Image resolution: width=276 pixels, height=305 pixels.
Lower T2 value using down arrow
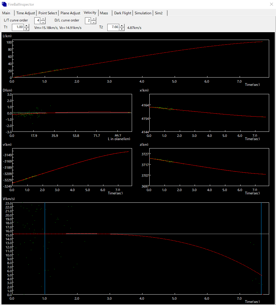click(x=122, y=29)
